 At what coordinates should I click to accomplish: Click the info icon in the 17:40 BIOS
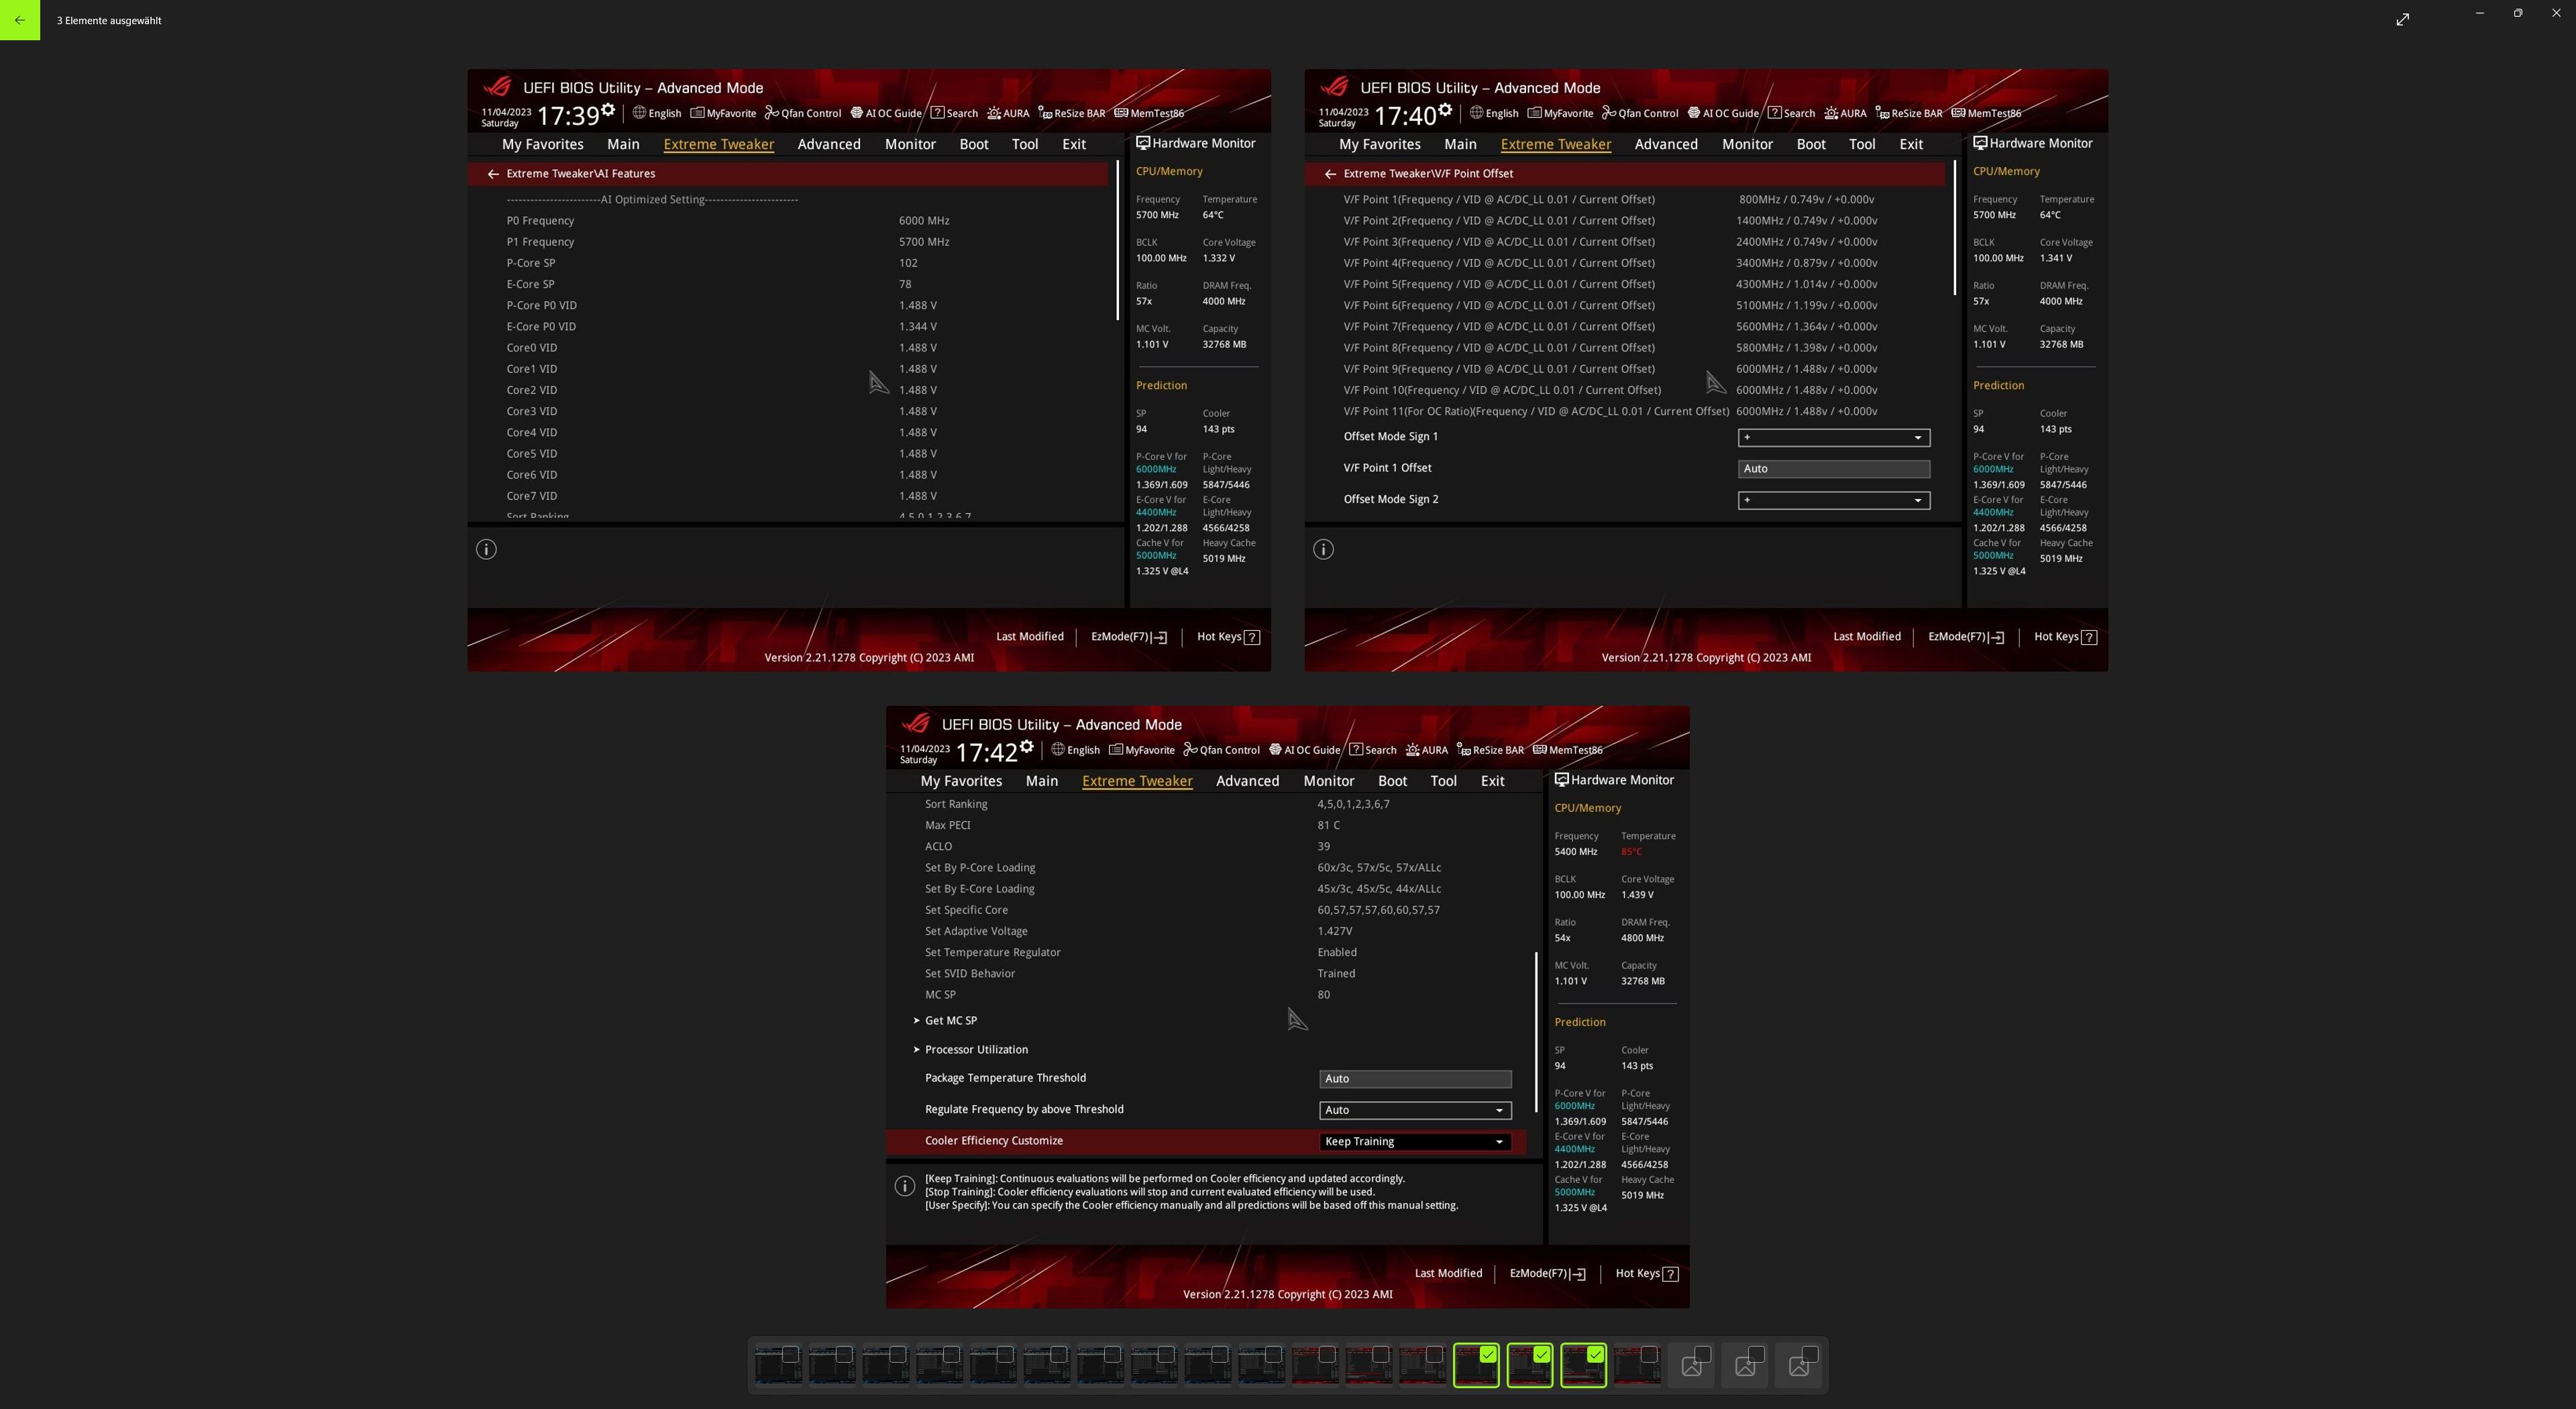coord(1323,549)
